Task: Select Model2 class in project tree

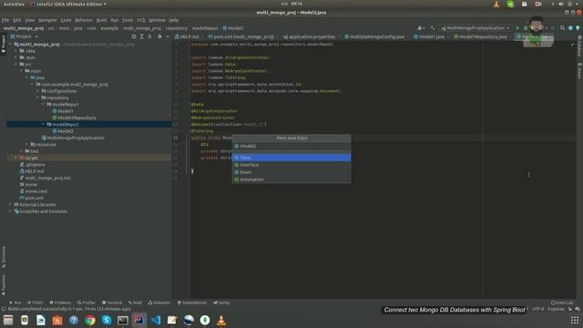Action: pos(63,131)
